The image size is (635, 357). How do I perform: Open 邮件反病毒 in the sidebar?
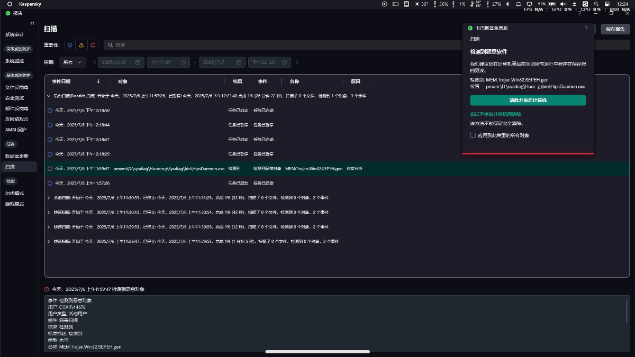(x=17, y=108)
